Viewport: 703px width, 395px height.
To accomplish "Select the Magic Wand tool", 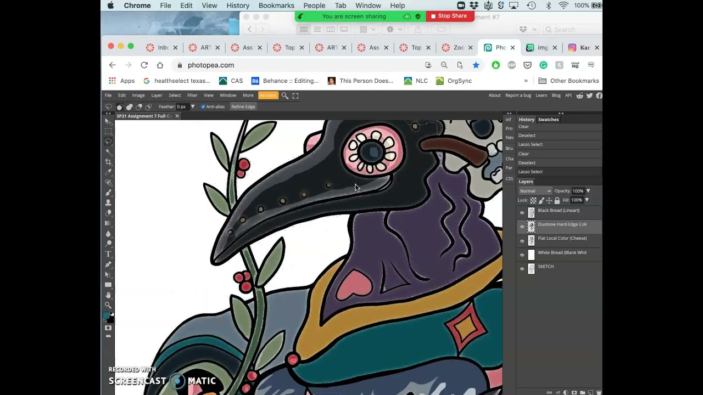I will [108, 151].
